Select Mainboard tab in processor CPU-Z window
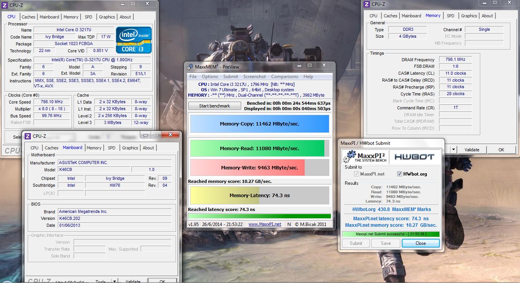Screen dimensions: 520x283 coord(49,17)
